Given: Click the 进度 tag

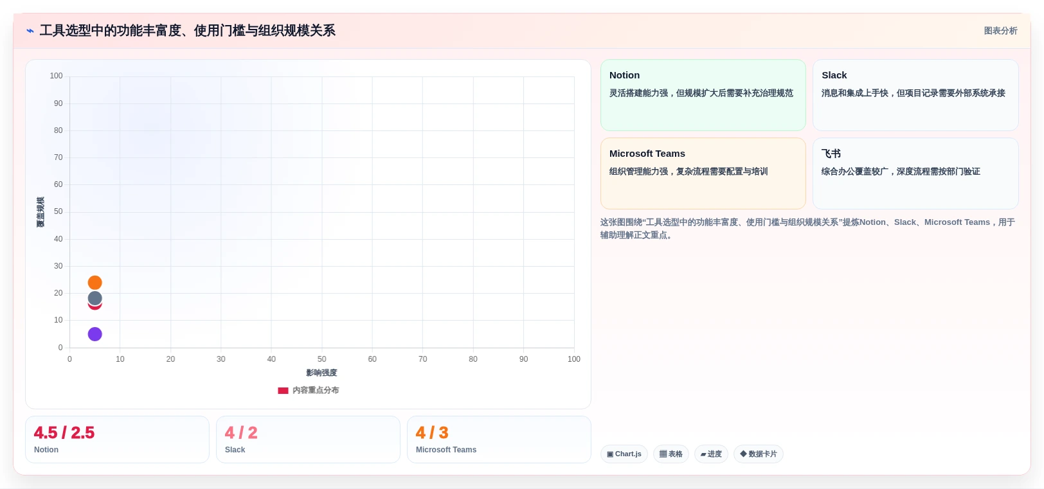Looking at the screenshot, I should point(711,454).
